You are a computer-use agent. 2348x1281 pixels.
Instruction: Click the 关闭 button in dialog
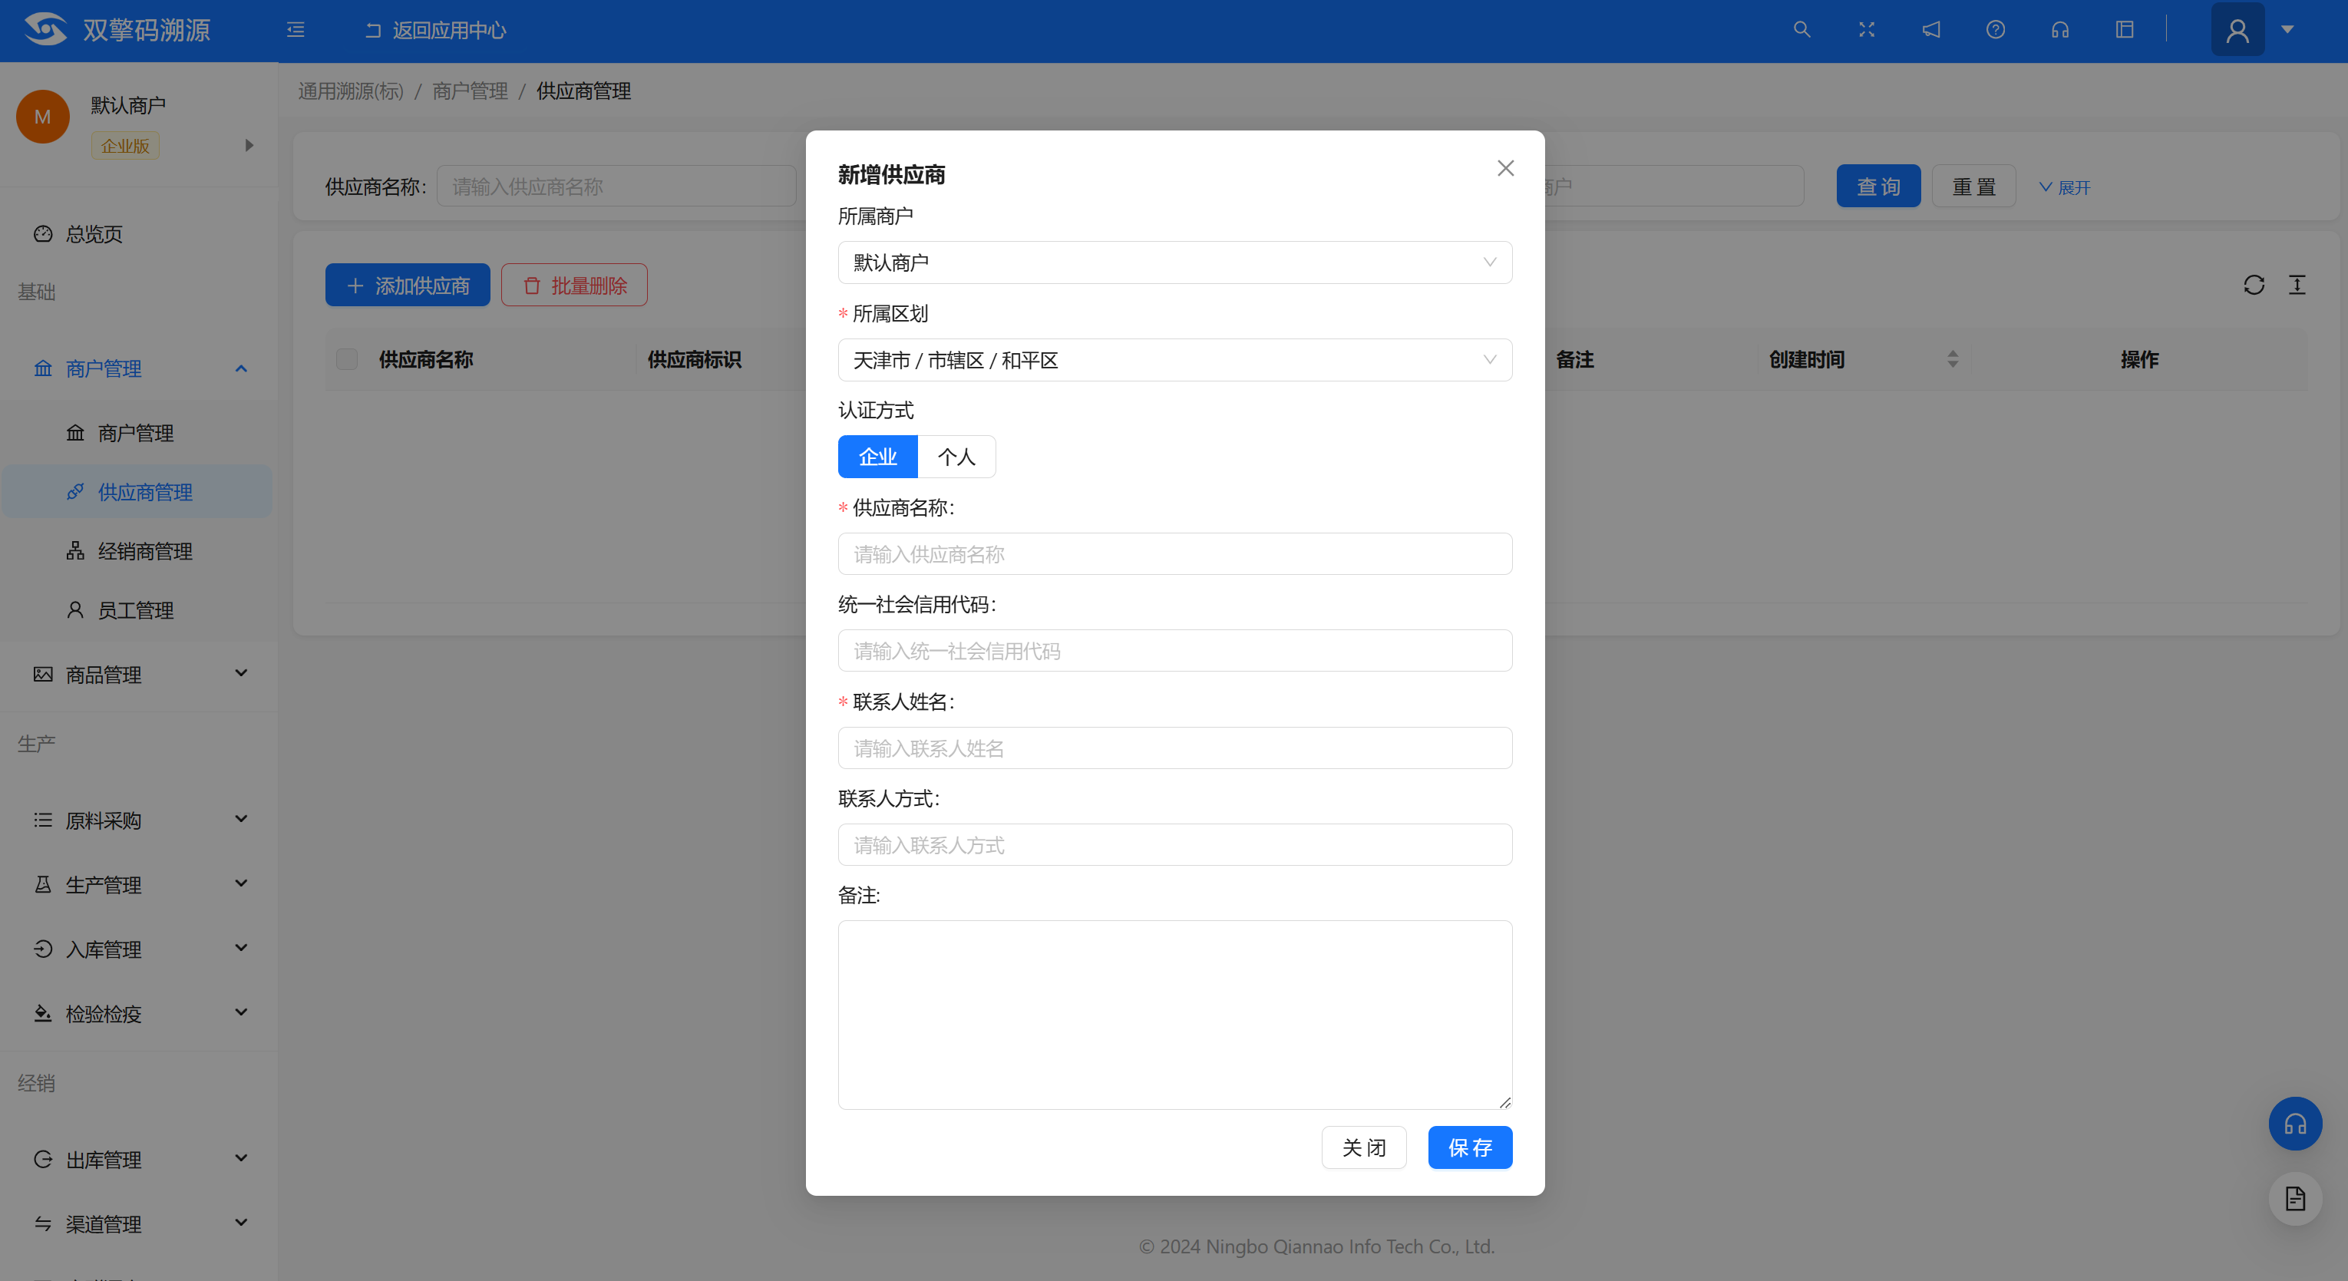point(1363,1147)
